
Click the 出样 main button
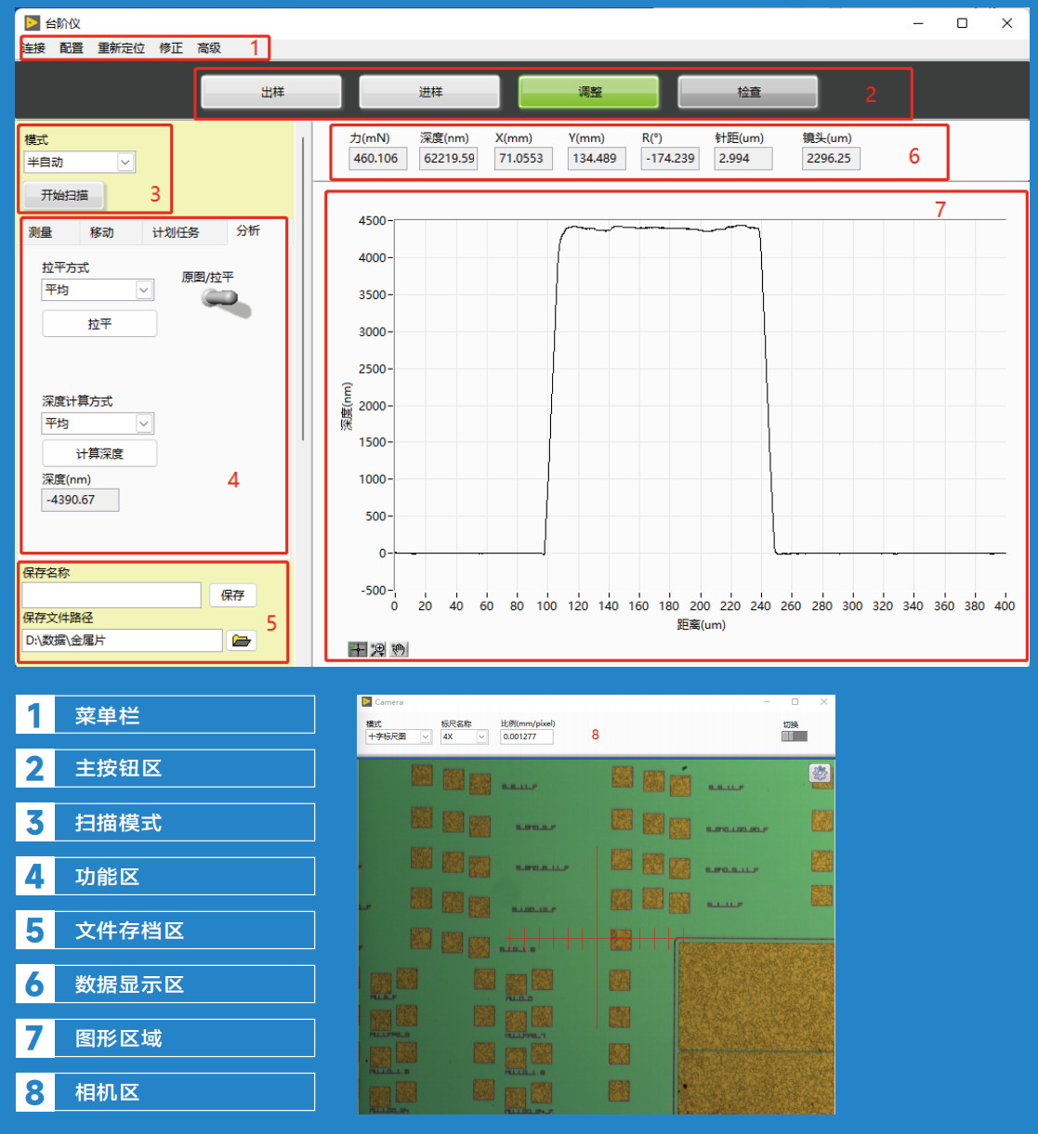coord(271,92)
